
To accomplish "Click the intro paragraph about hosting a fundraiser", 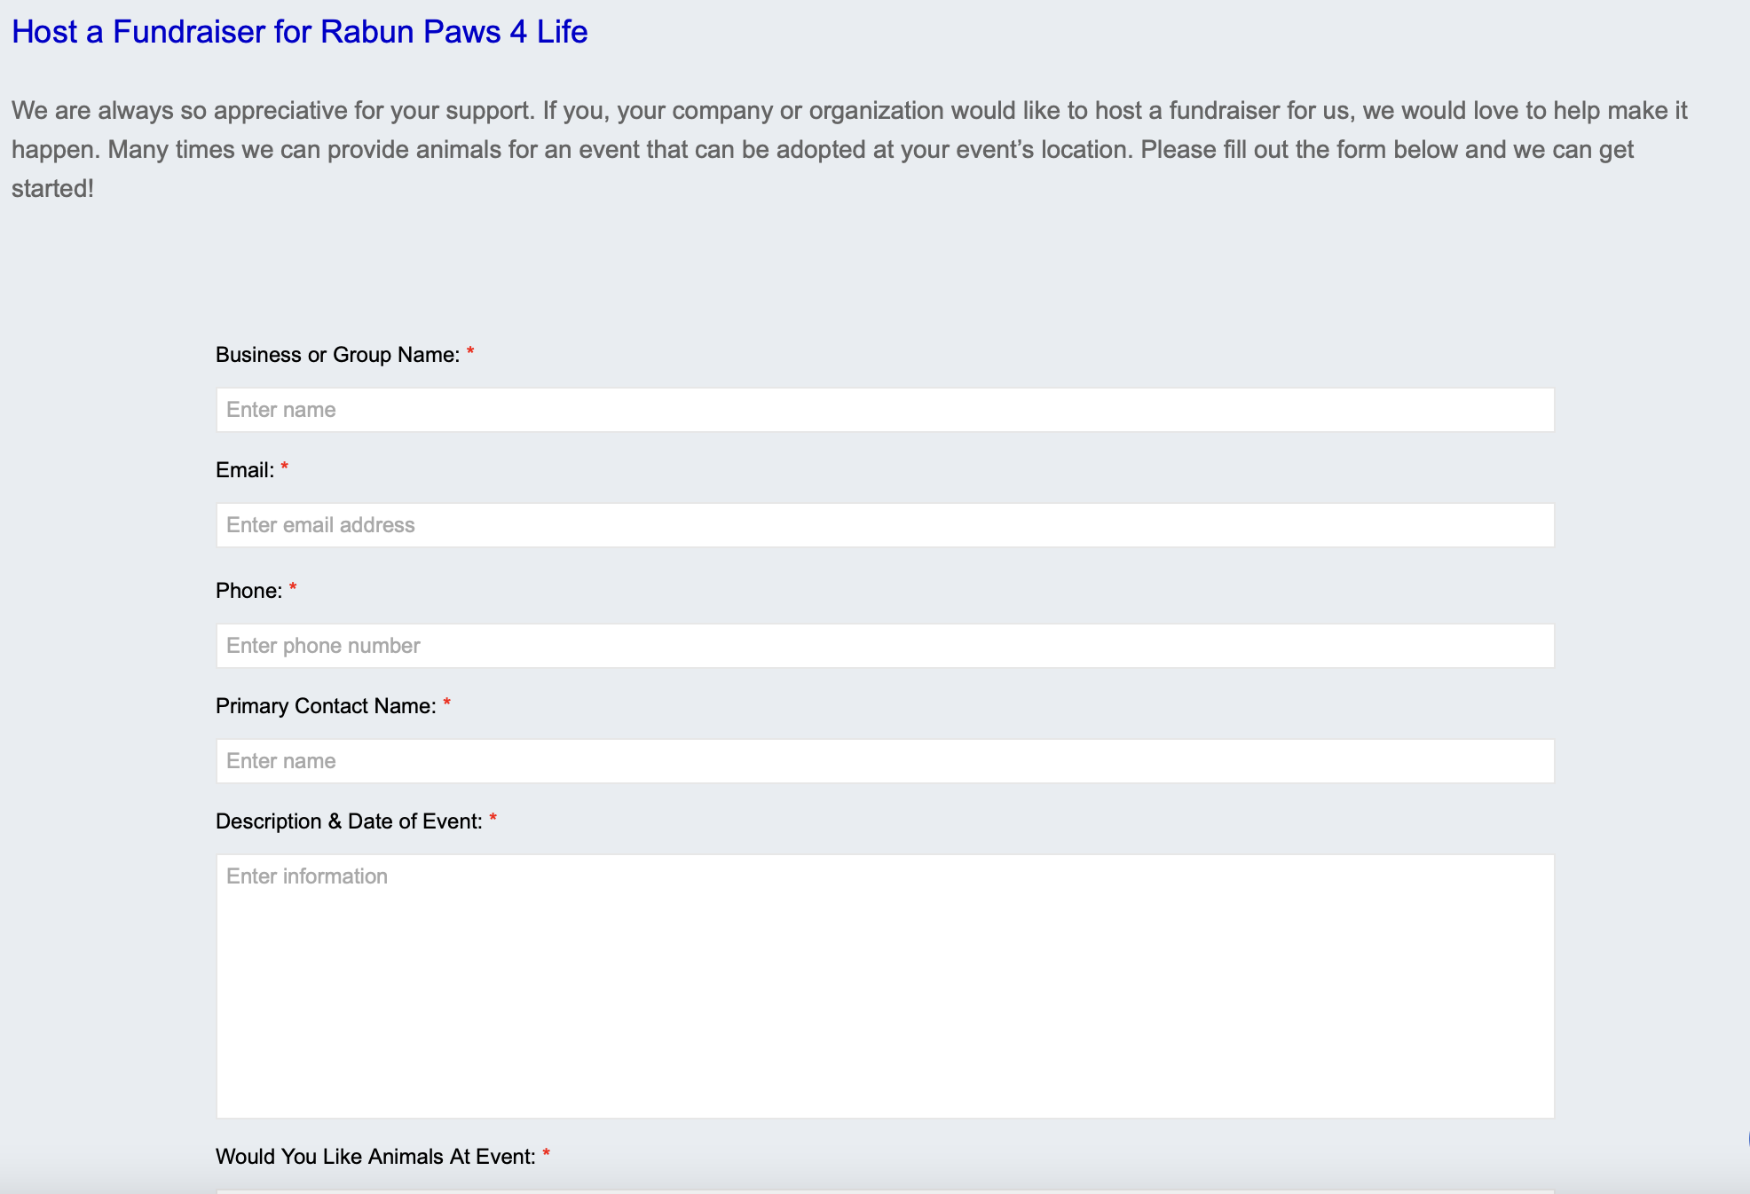I will pos(850,149).
